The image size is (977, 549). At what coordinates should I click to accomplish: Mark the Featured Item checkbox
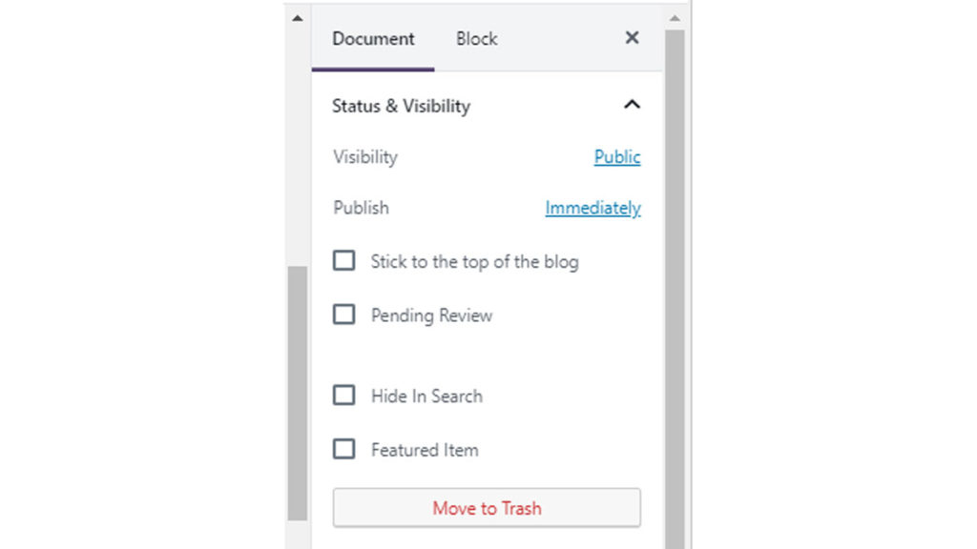(343, 449)
